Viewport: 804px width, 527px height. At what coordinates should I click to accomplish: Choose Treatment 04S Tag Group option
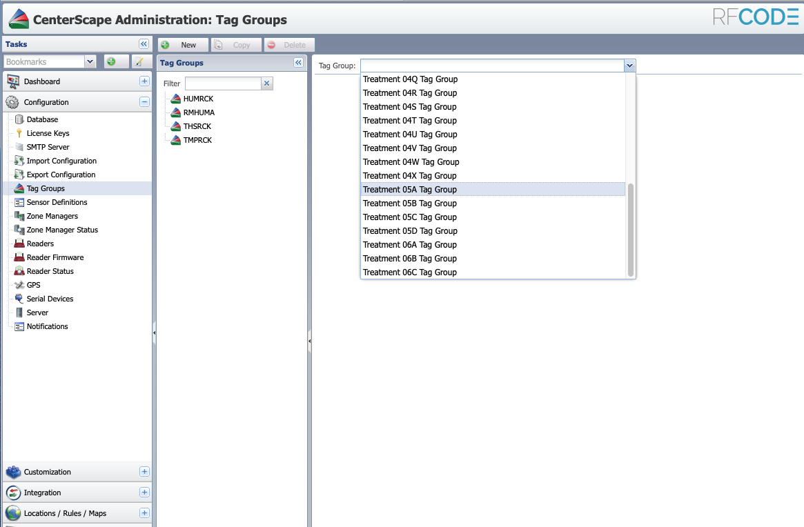[x=493, y=107]
